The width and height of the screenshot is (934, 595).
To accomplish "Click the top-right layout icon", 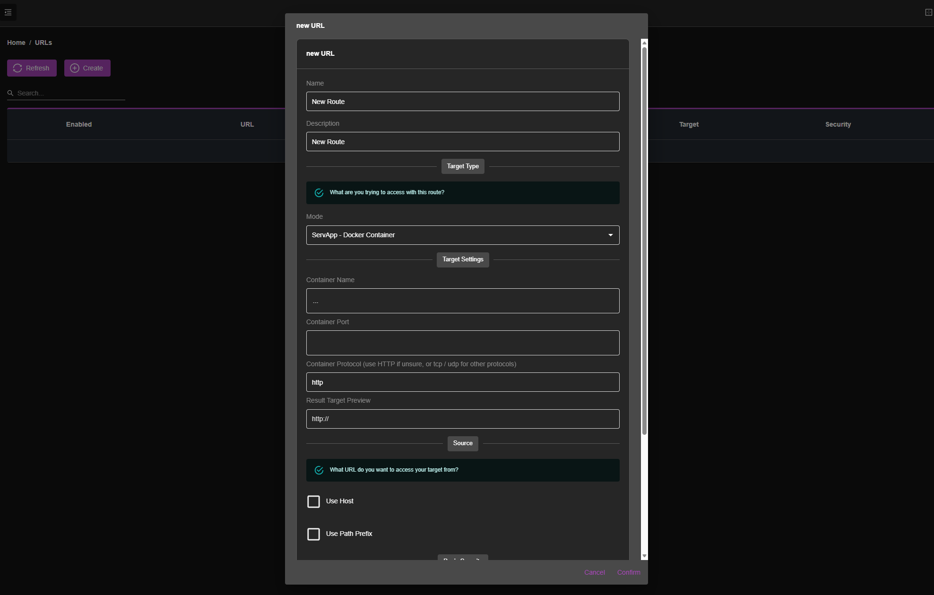I will coord(928,12).
